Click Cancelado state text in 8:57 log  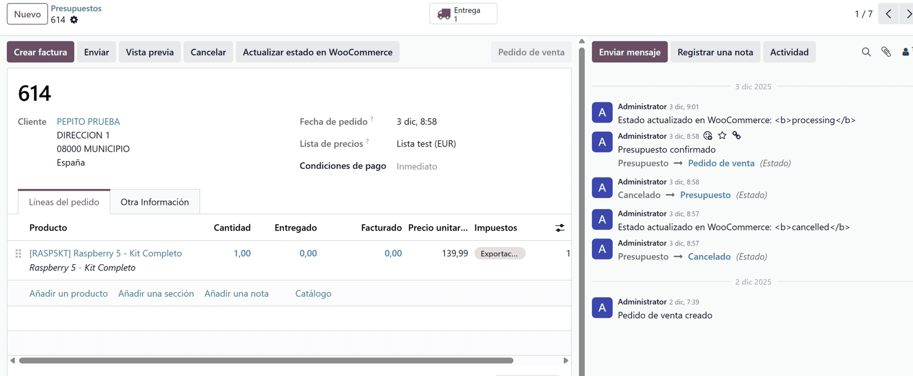tap(709, 257)
